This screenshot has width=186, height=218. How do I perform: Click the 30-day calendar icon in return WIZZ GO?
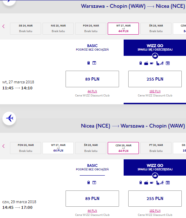pyautogui.click(x=168, y=183)
